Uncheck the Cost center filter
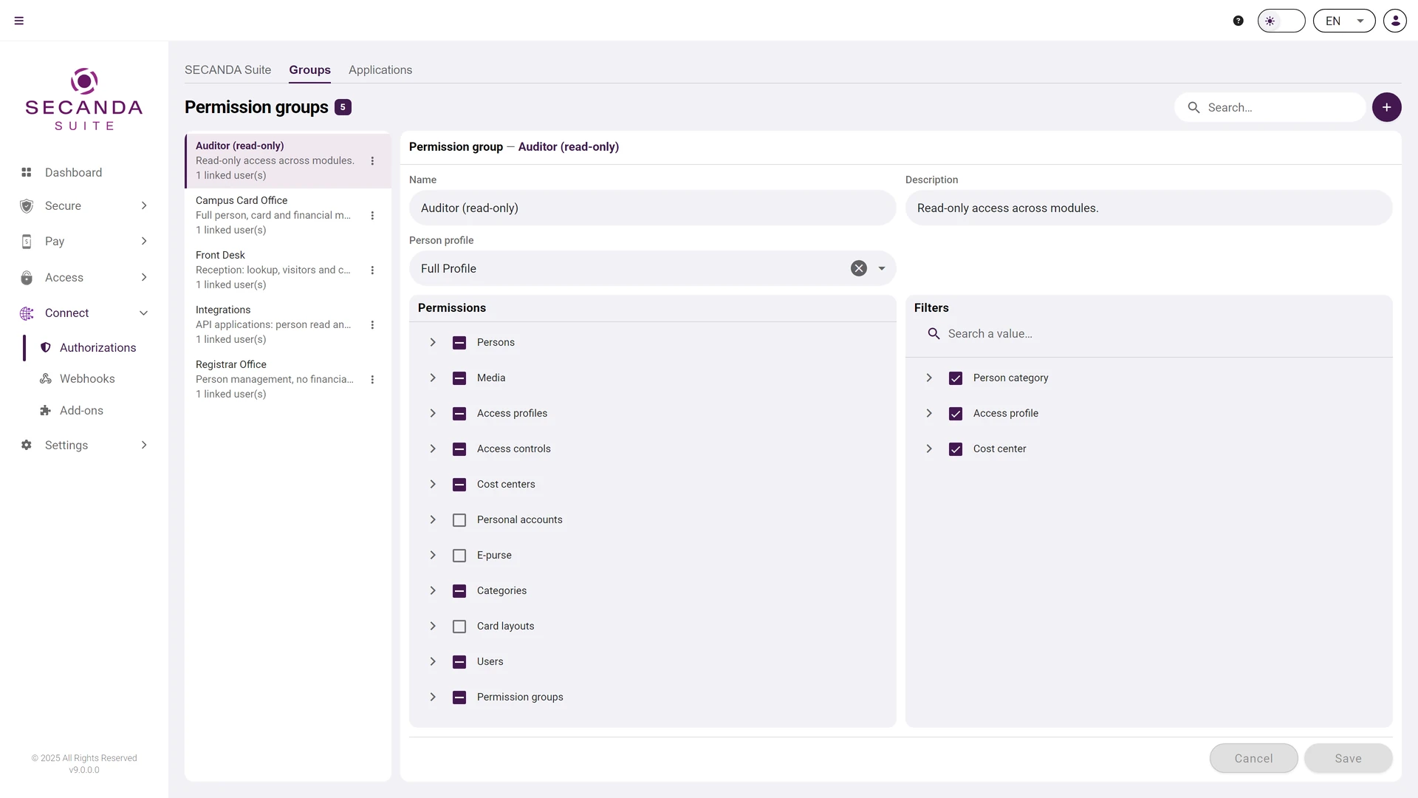This screenshot has height=798, width=1418. point(956,449)
